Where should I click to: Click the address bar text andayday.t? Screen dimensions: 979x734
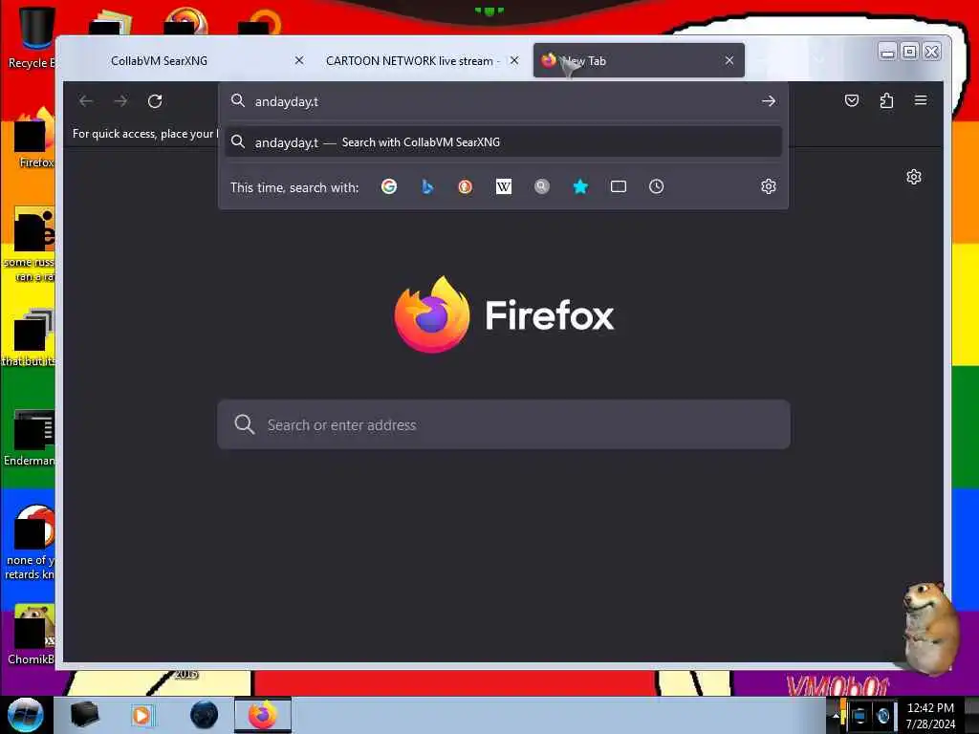(287, 101)
